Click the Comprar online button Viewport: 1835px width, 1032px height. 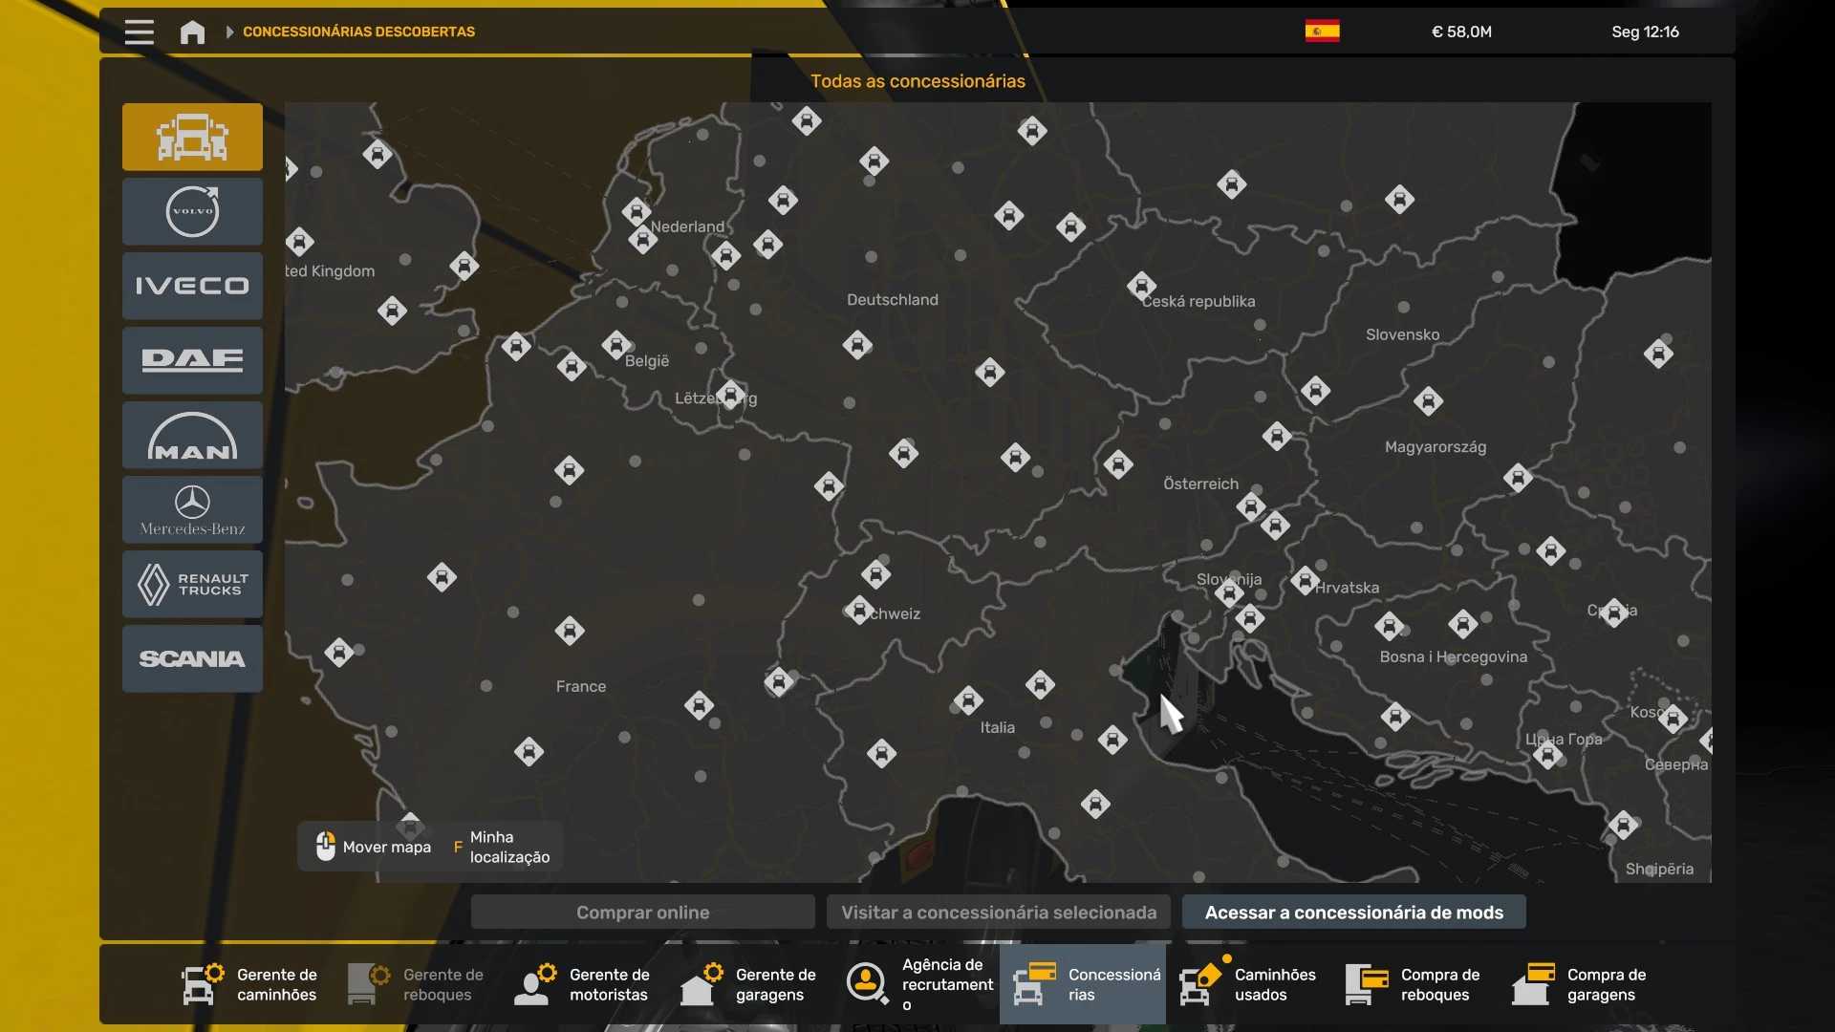click(642, 912)
